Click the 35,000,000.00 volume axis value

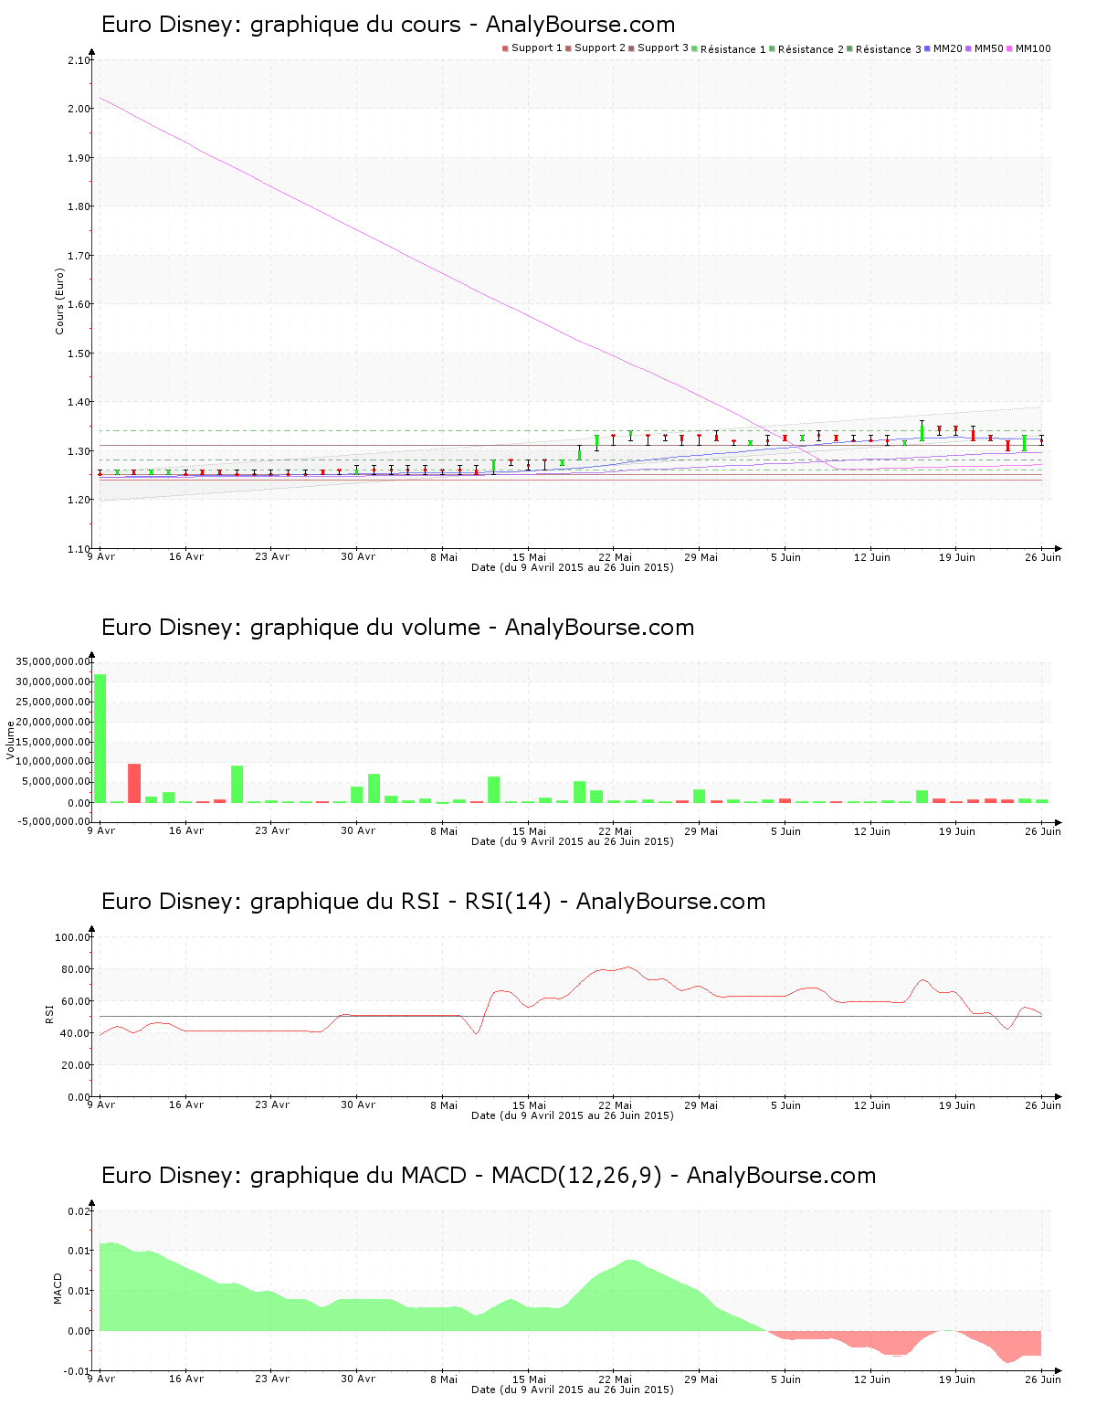pyautogui.click(x=53, y=661)
